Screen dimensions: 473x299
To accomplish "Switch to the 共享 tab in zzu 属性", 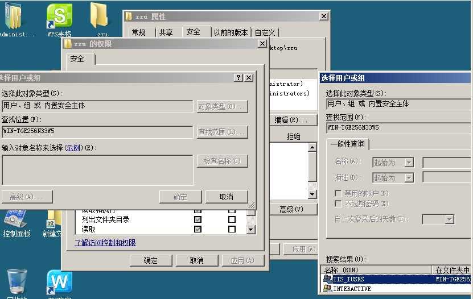I will point(166,32).
